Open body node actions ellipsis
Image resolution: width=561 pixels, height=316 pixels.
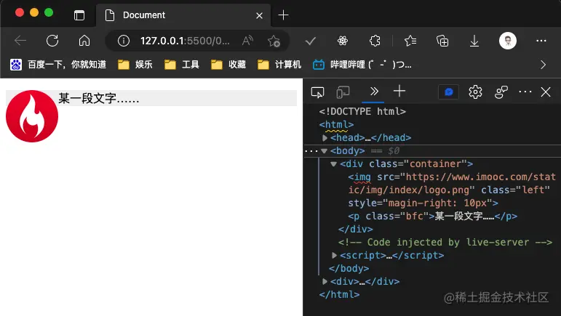click(311, 151)
